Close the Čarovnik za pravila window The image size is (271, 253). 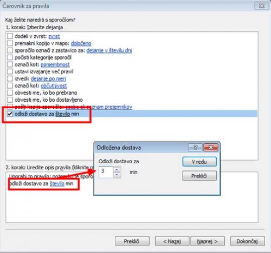pyautogui.click(x=262, y=6)
